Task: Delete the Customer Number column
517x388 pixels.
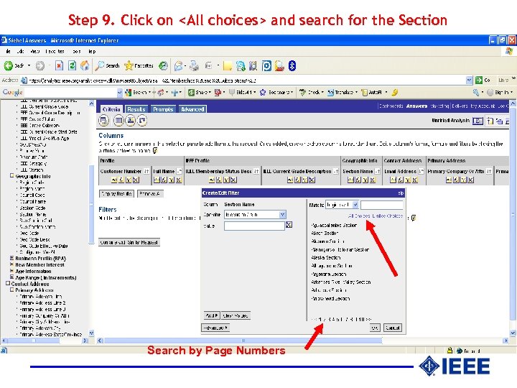Action: point(136,180)
